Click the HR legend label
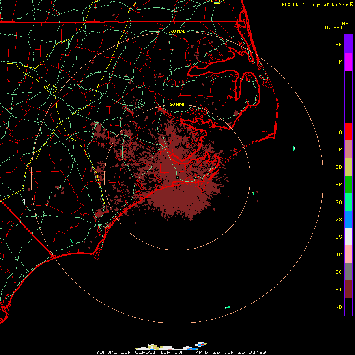 coord(338,185)
